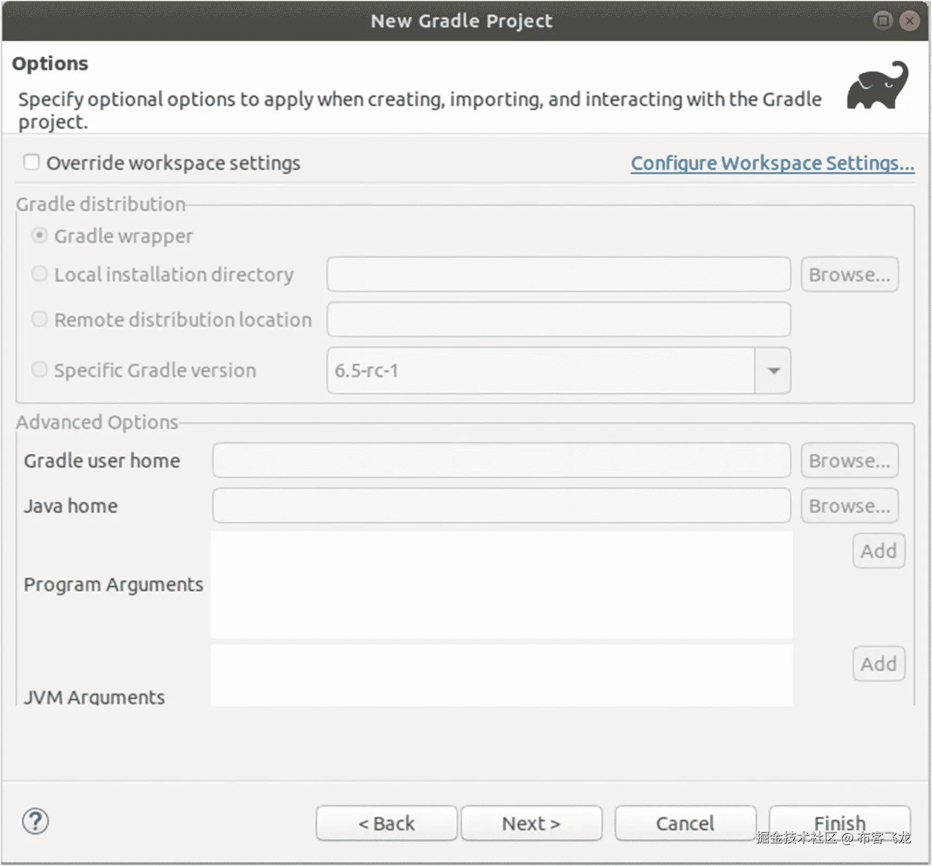Go back with the Back button
This screenshot has width=932, height=866.
point(387,824)
